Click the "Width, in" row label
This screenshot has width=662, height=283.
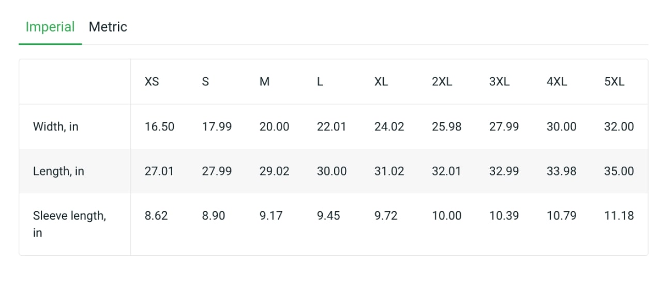point(56,127)
